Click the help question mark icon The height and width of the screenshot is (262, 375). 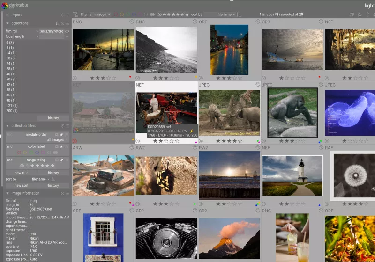tap(367, 15)
